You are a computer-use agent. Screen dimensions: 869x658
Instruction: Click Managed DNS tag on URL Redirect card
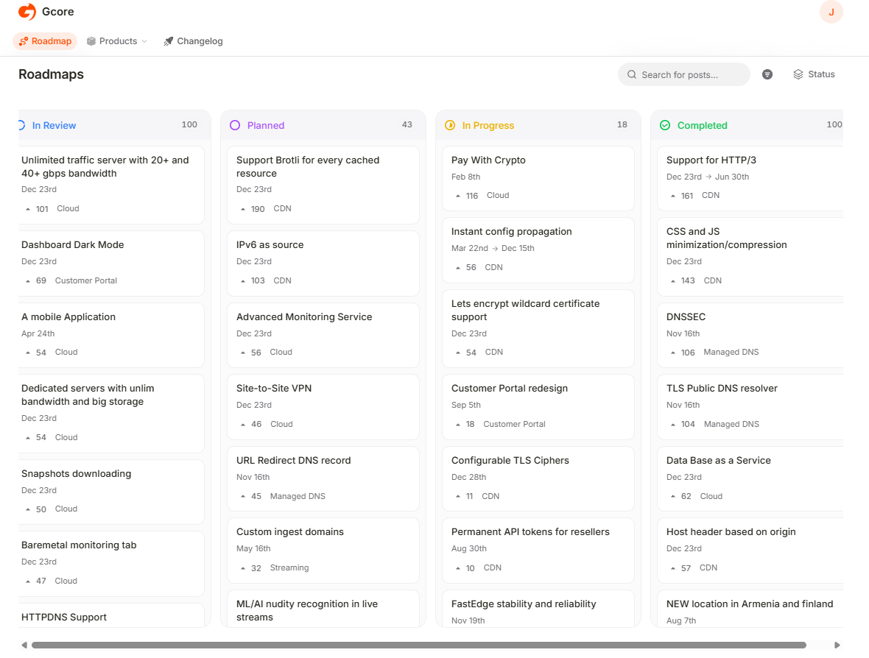(x=298, y=496)
